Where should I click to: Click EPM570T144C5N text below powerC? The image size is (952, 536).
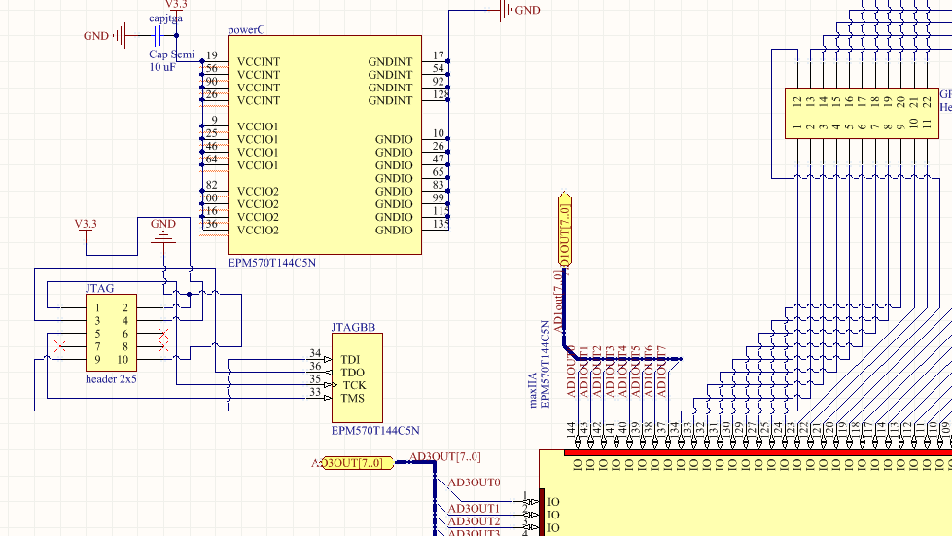pos(272,263)
